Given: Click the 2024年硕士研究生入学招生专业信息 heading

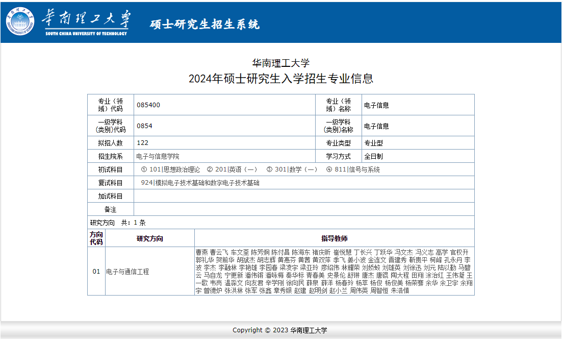Looking at the screenshot, I should coord(281,78).
